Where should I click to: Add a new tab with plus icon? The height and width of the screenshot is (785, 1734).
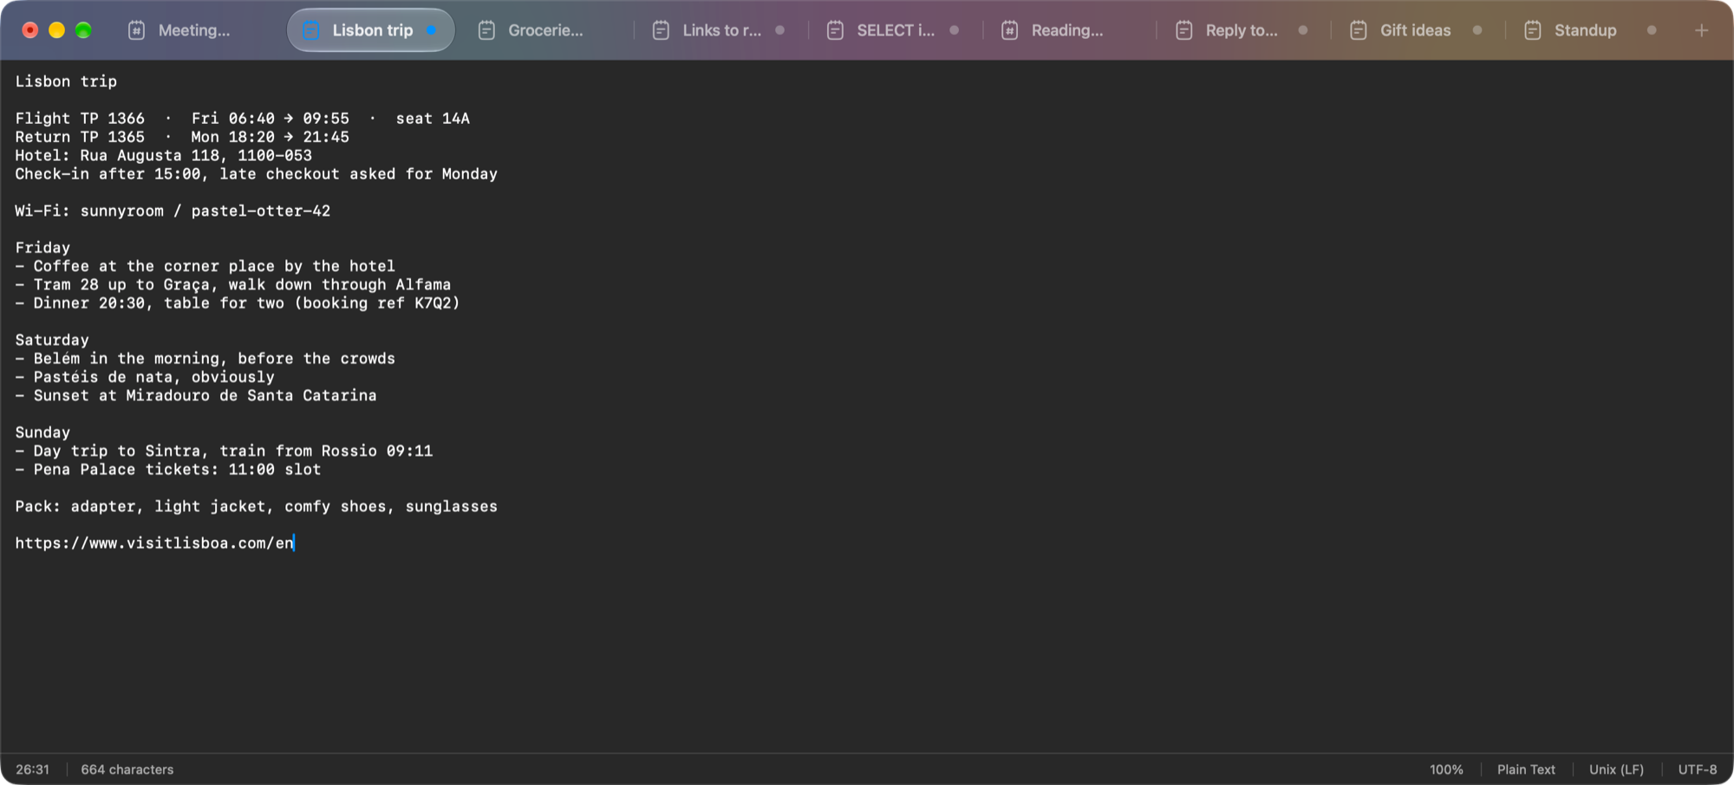tap(1701, 30)
